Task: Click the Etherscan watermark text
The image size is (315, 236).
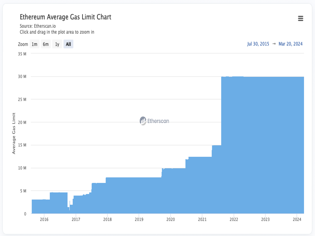Action: point(158,121)
